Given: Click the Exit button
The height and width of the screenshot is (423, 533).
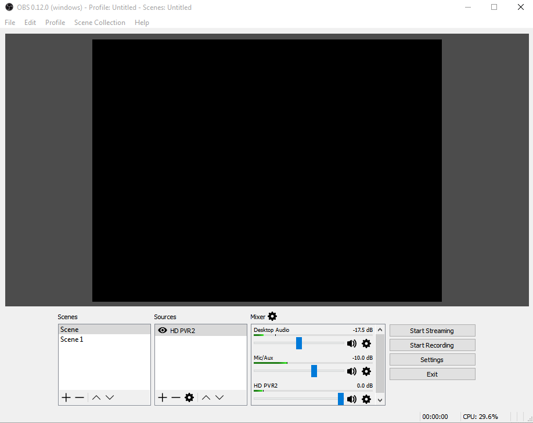Looking at the screenshot, I should pyautogui.click(x=432, y=374).
